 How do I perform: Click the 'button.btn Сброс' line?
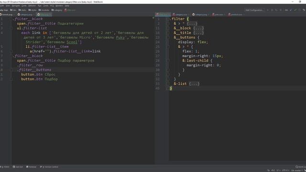38,75
